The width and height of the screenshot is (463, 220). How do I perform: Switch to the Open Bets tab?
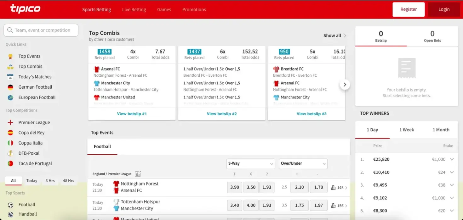432,36
